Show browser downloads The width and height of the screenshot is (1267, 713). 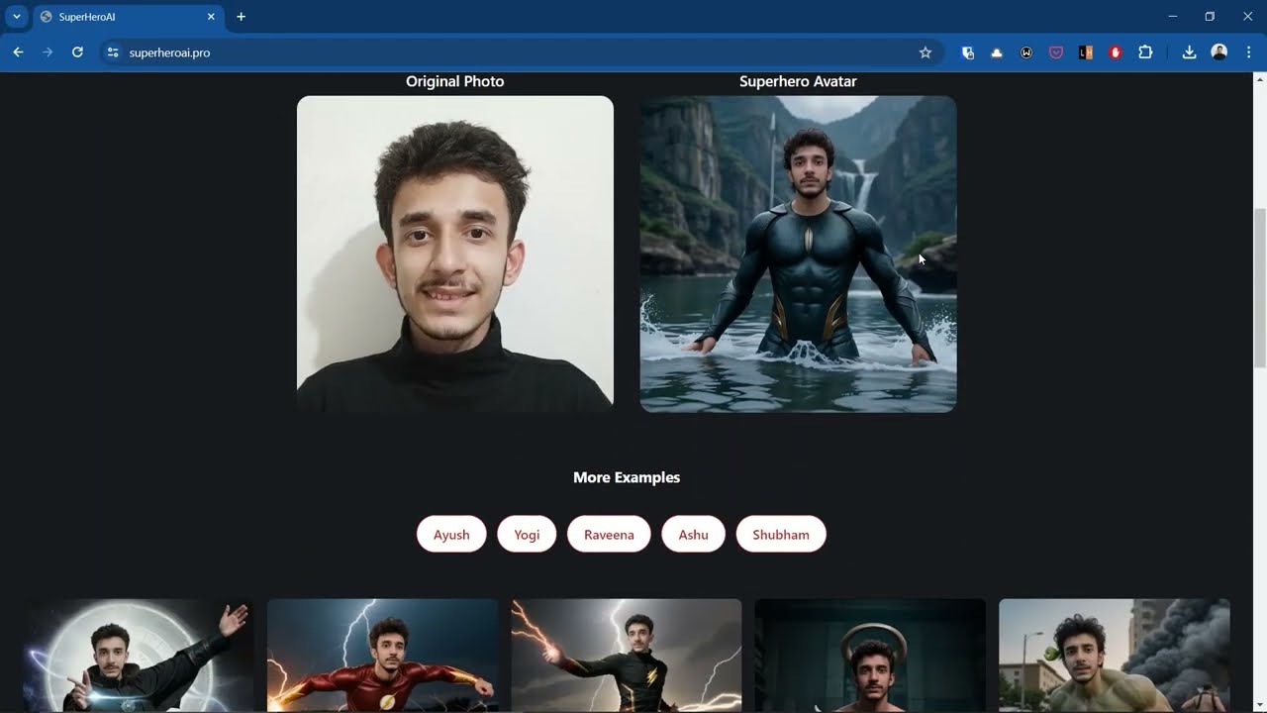click(x=1190, y=52)
